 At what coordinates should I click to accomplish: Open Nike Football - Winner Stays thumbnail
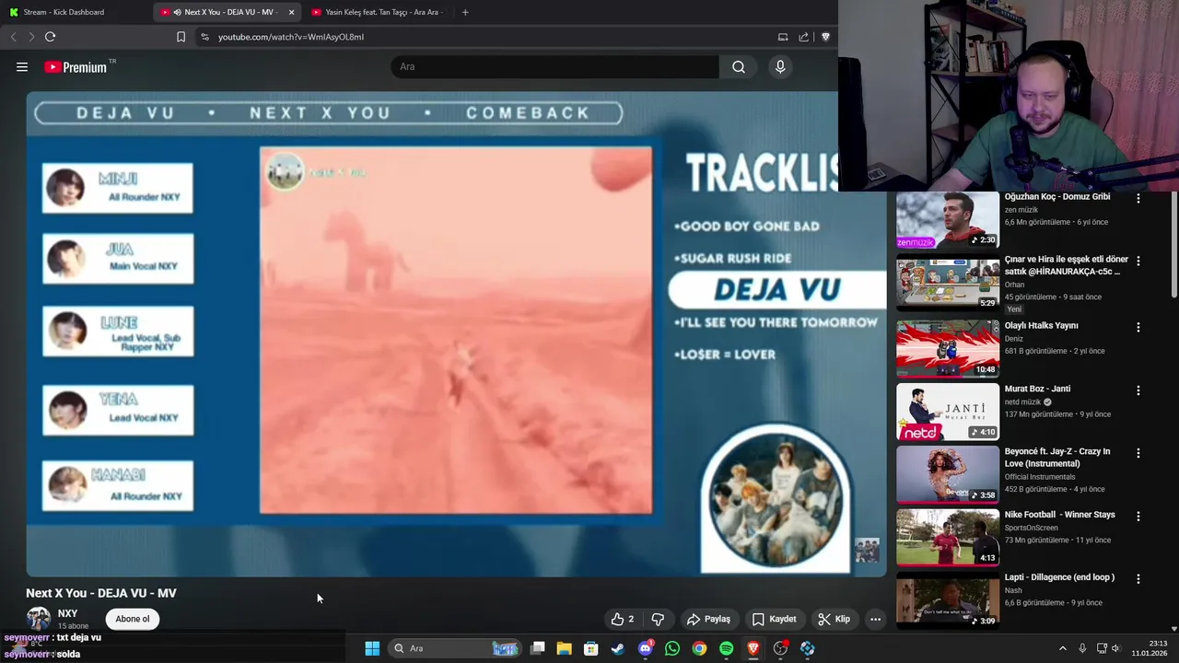tap(948, 538)
